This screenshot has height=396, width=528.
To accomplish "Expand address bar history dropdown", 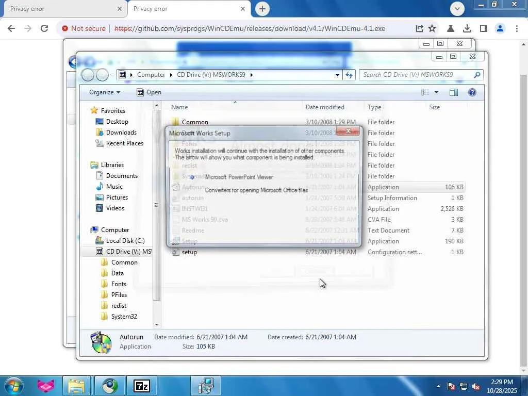I will [x=337, y=75].
